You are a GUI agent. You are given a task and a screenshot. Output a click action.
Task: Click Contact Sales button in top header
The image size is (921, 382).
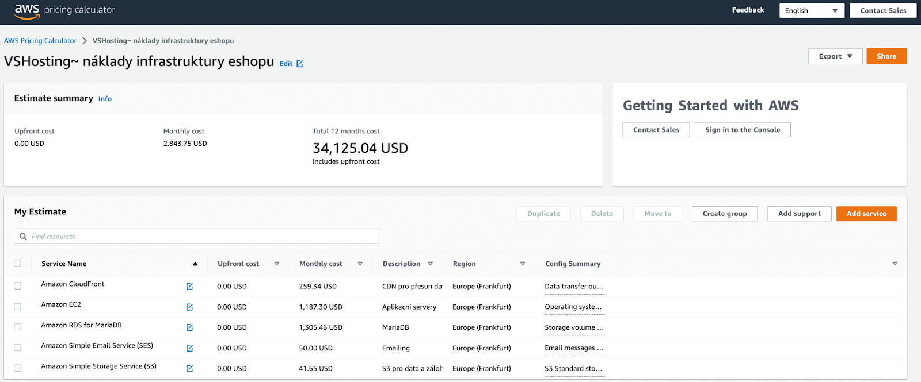(x=883, y=10)
